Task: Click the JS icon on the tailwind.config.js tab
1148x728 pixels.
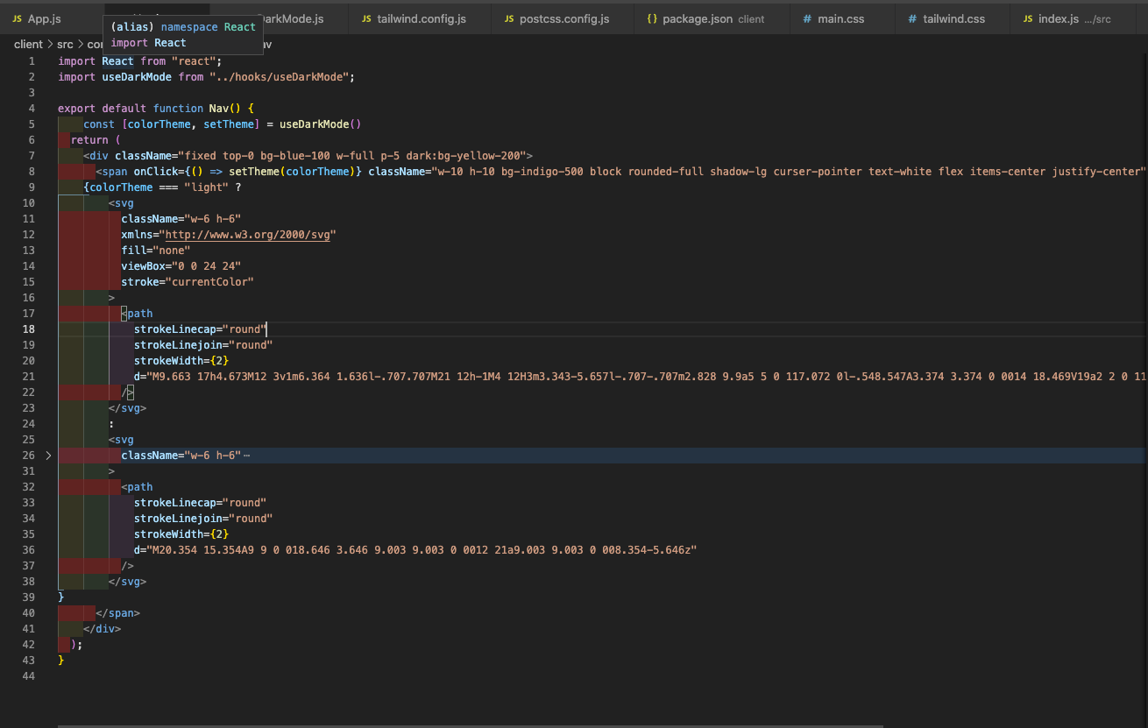Action: point(366,18)
